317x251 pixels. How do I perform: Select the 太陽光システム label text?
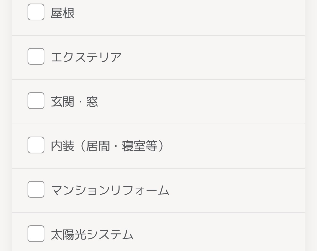tap(92, 235)
